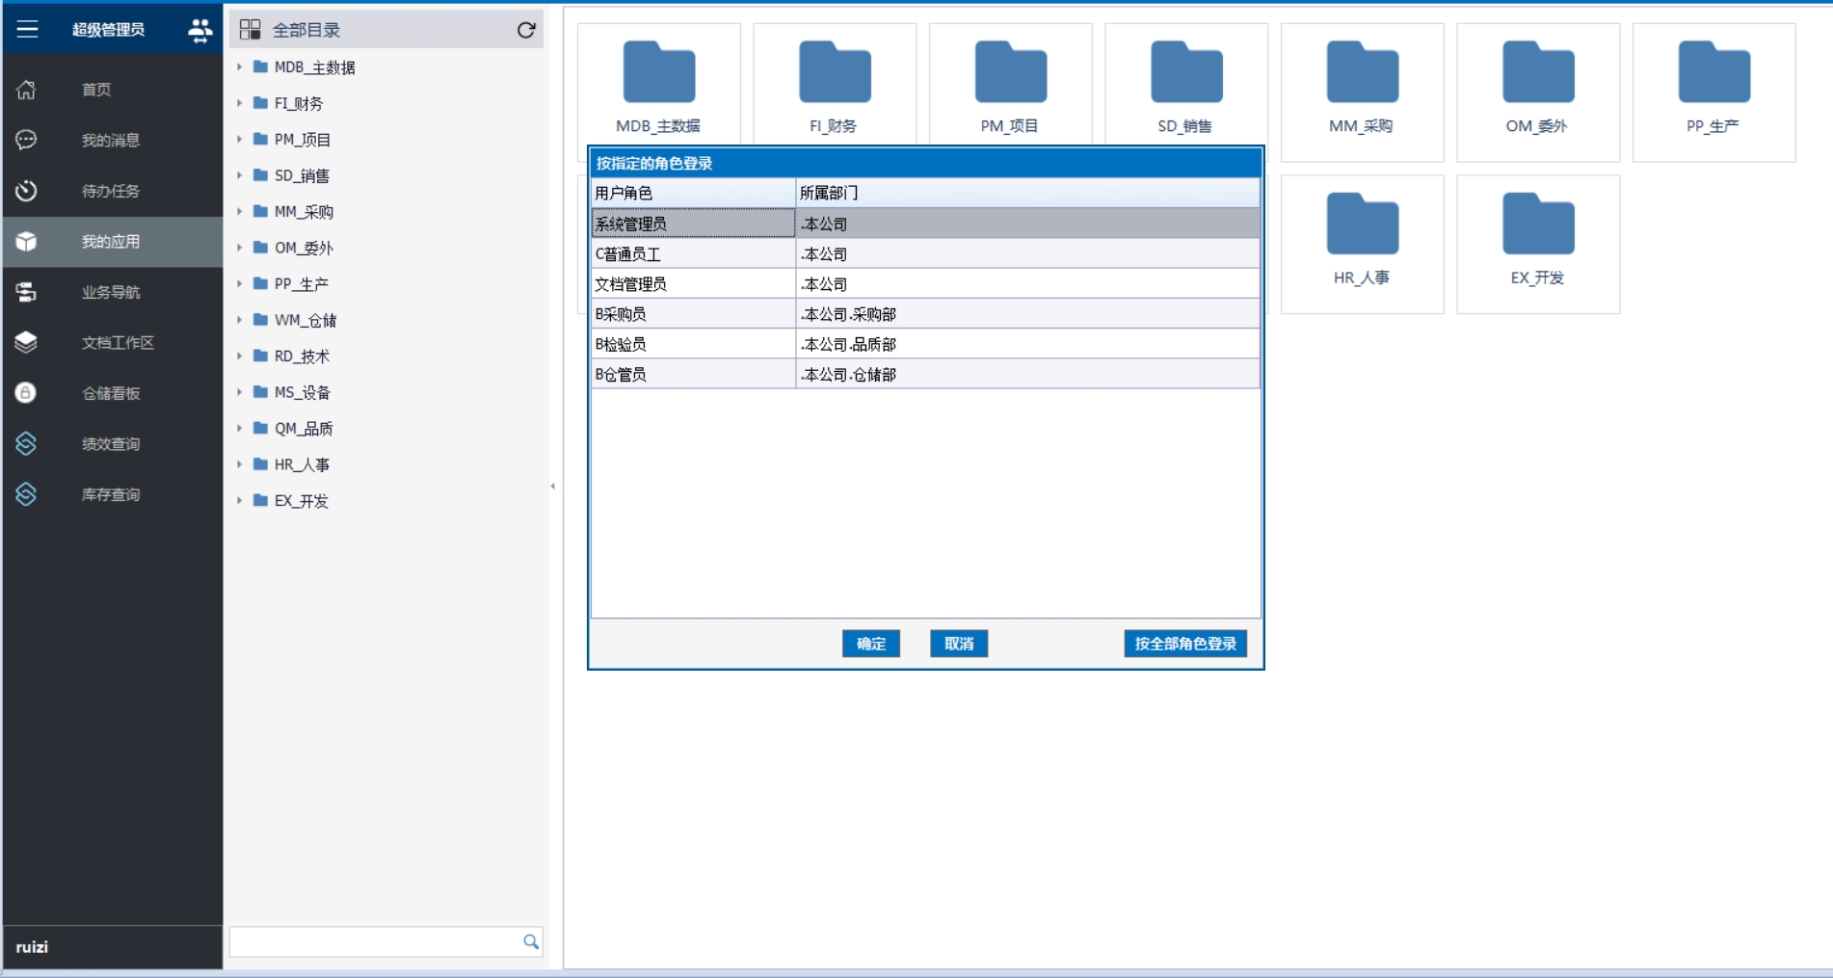Click 按全部角色登录 button
The image size is (1833, 978).
click(1185, 644)
